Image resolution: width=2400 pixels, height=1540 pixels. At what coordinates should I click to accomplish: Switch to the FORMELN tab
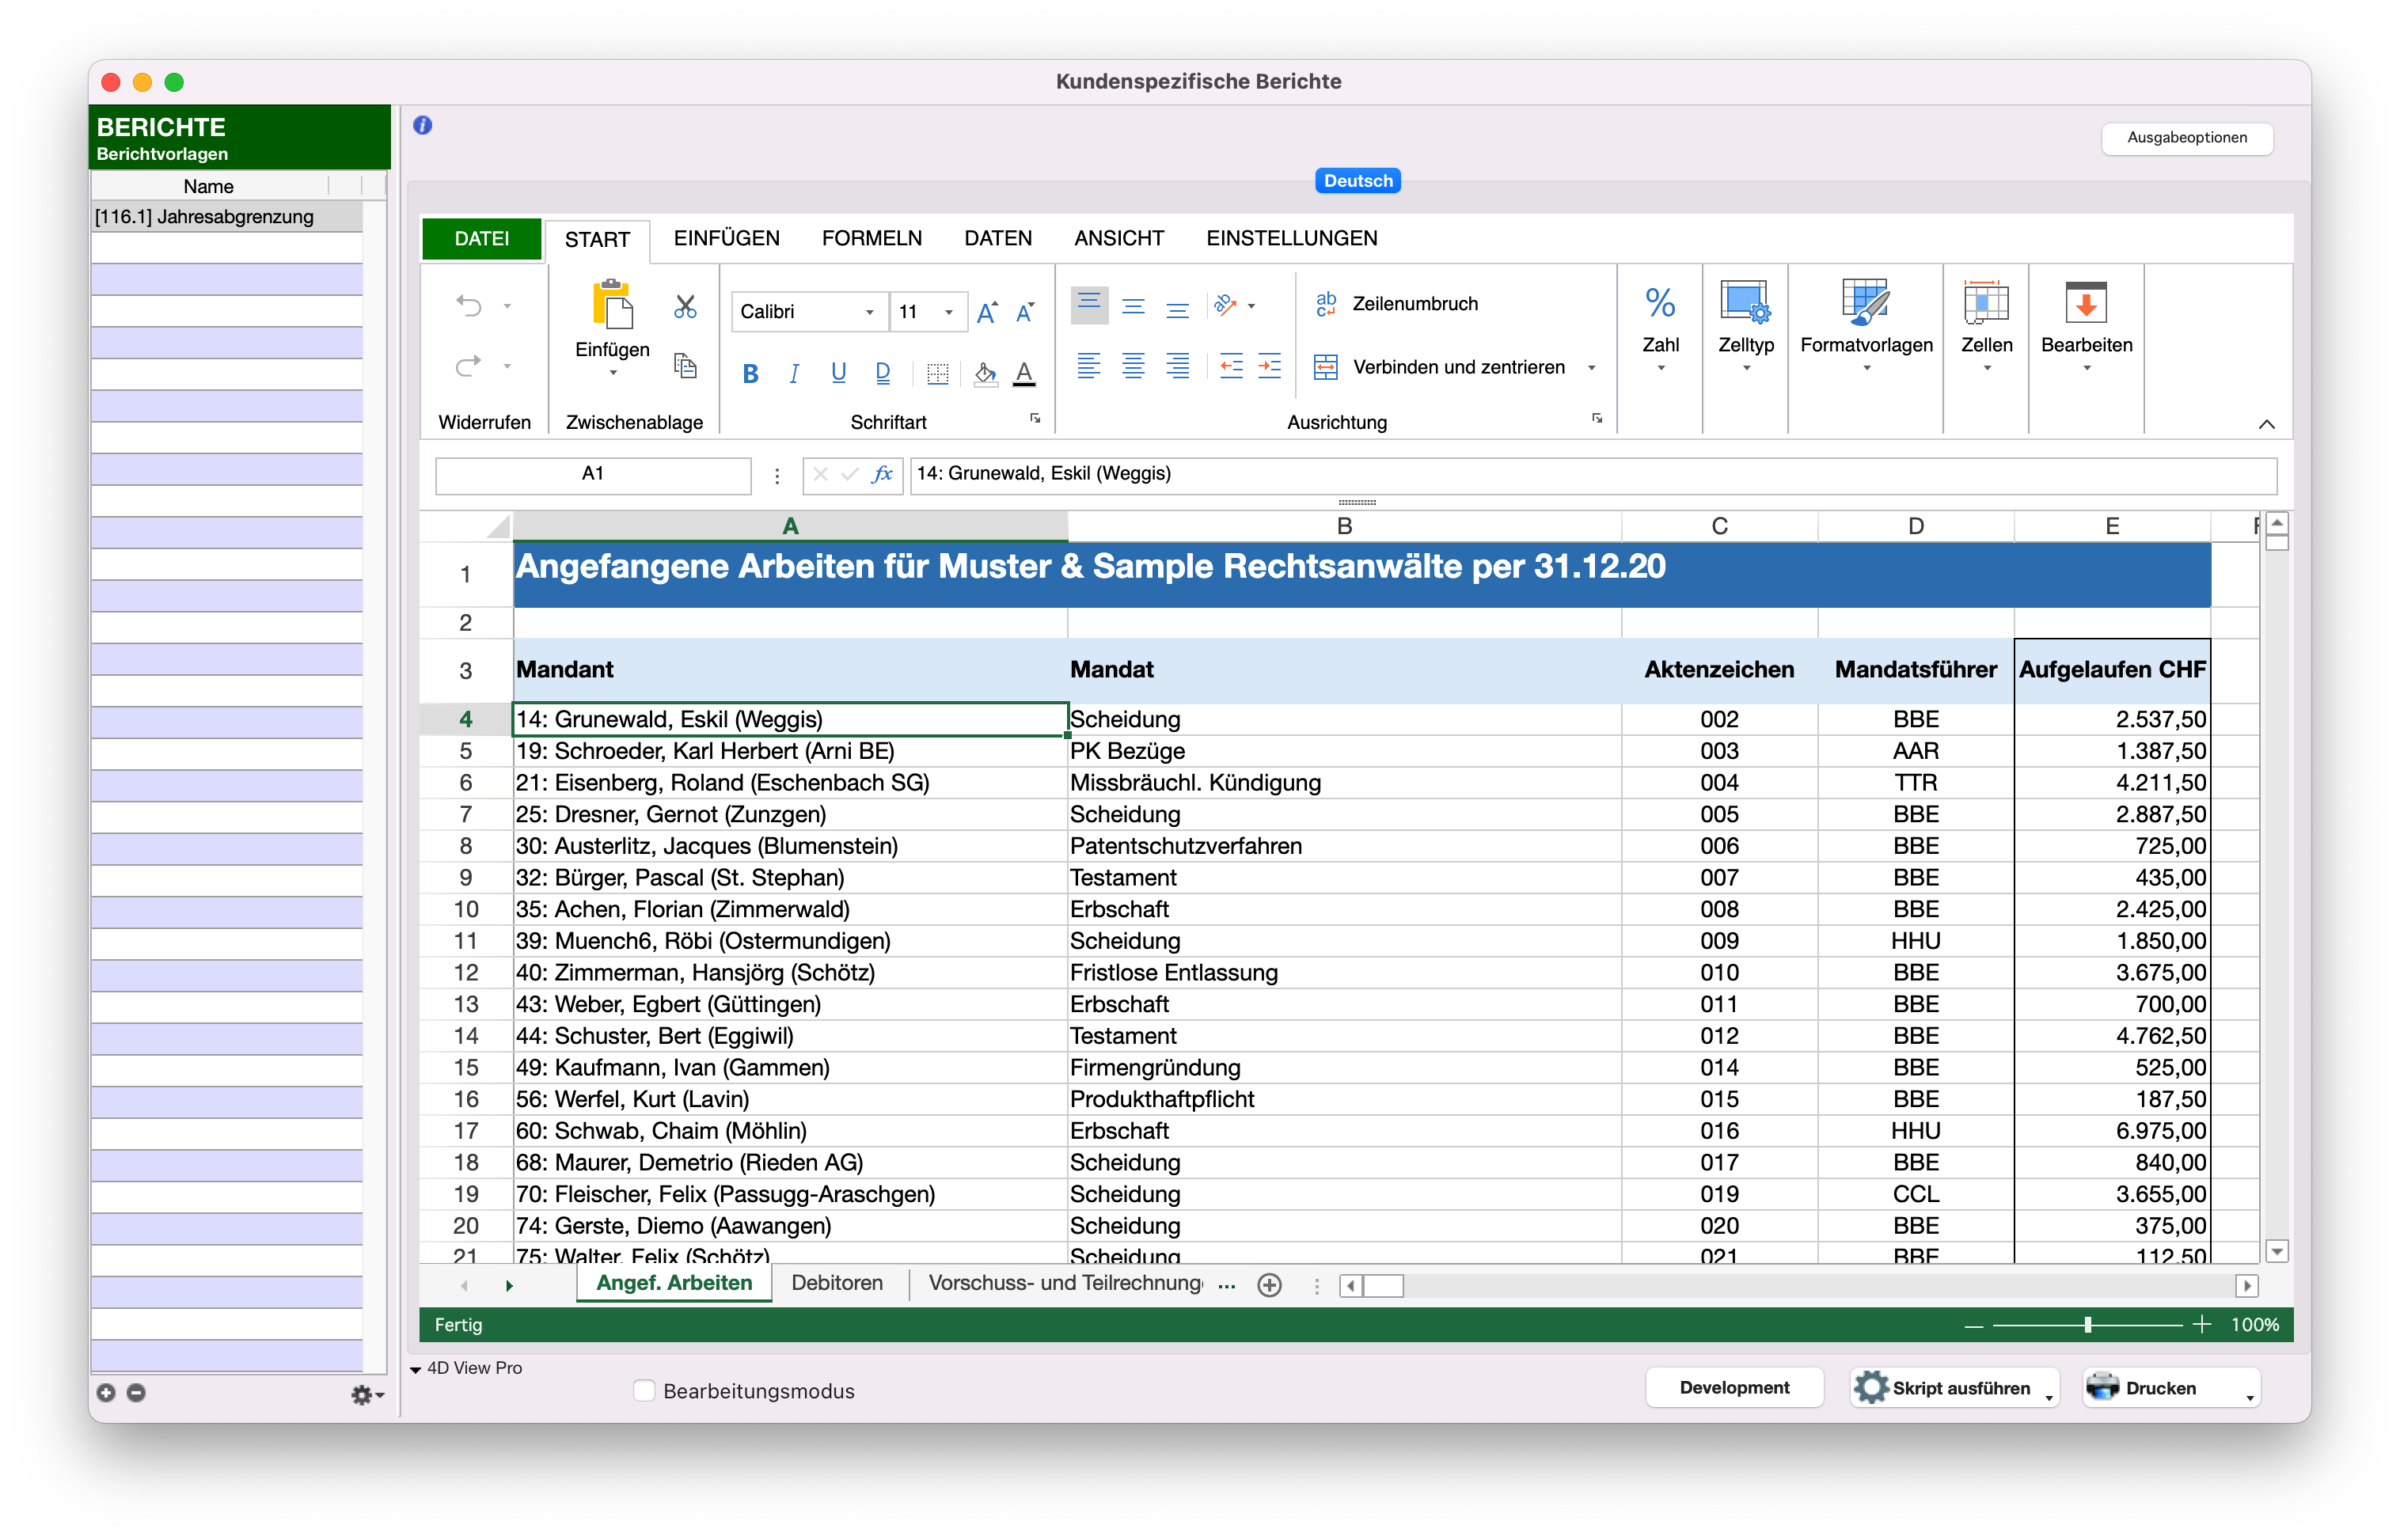click(871, 238)
